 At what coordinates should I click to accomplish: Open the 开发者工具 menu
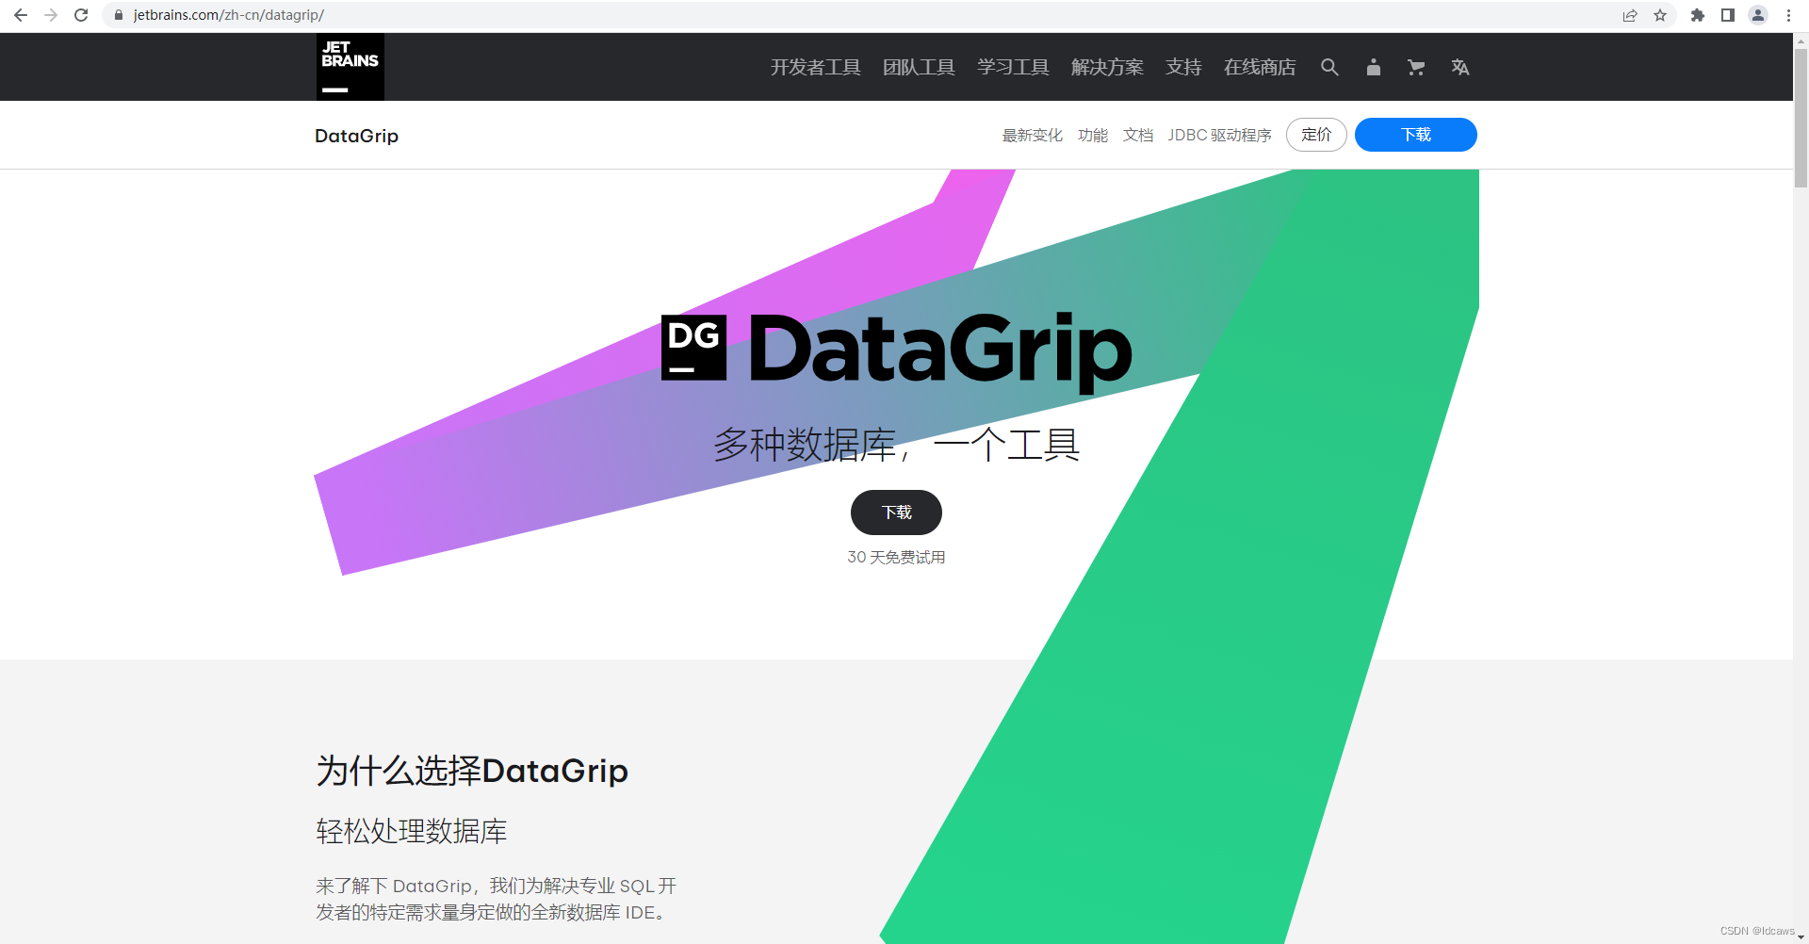coord(816,67)
